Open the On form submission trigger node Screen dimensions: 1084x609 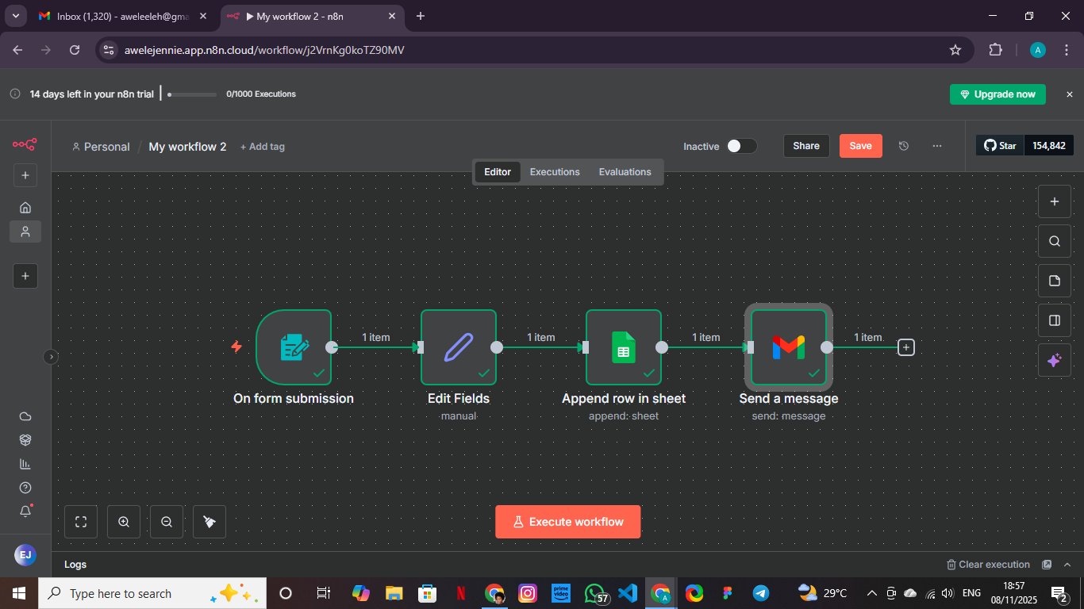click(293, 347)
